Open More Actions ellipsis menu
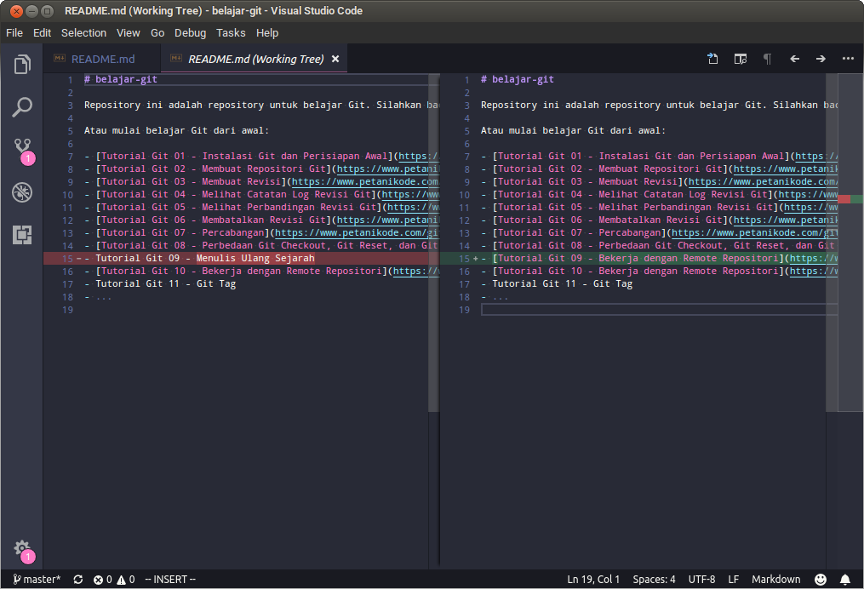 pyautogui.click(x=848, y=59)
